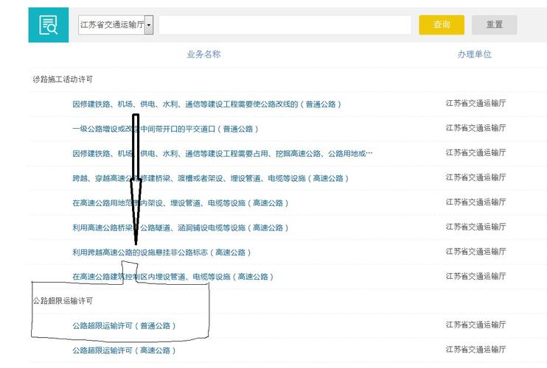Viewport: 547px width, 368px height.
Task: Click the yellow 查询 button
Action: [x=442, y=25]
